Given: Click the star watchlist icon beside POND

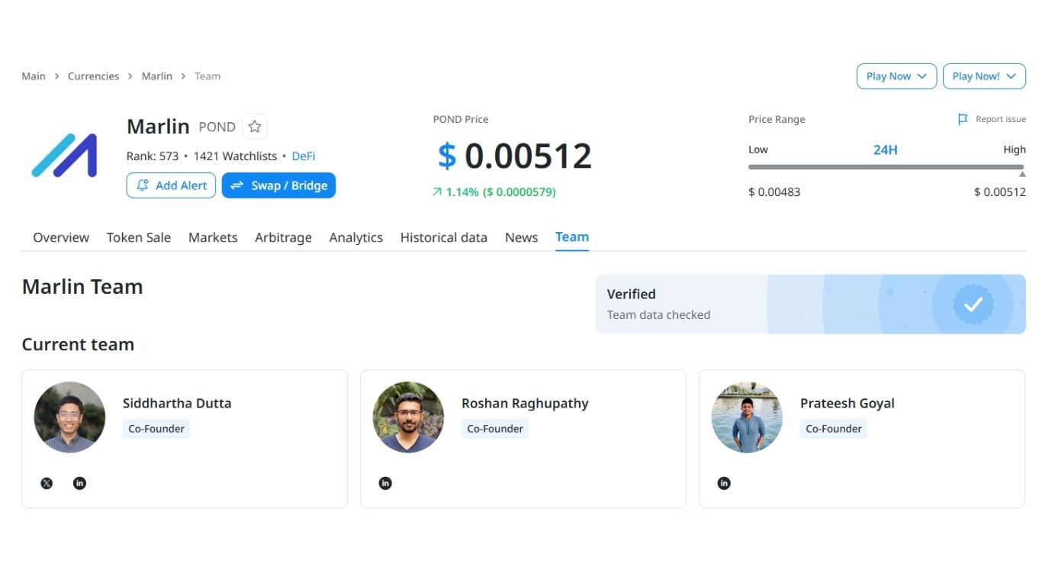Looking at the screenshot, I should tap(255, 127).
